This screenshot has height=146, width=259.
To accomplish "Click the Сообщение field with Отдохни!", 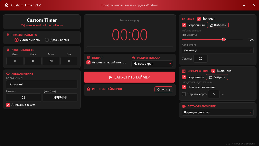I will click(x=42, y=84).
